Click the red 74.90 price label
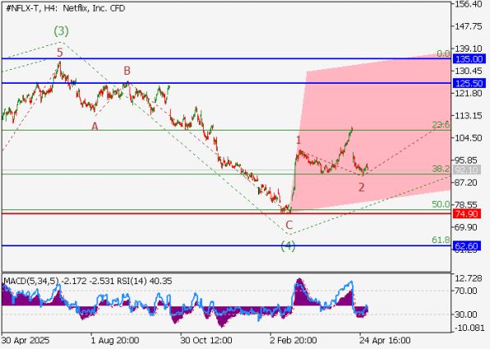The image size is (490, 349). coord(467,214)
